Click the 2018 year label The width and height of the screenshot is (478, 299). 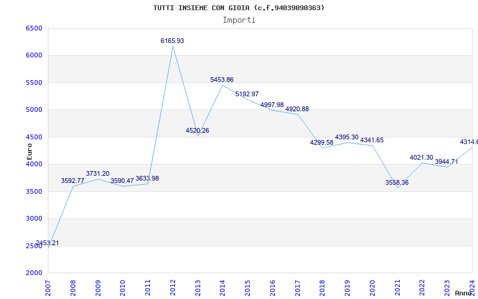pos(323,288)
